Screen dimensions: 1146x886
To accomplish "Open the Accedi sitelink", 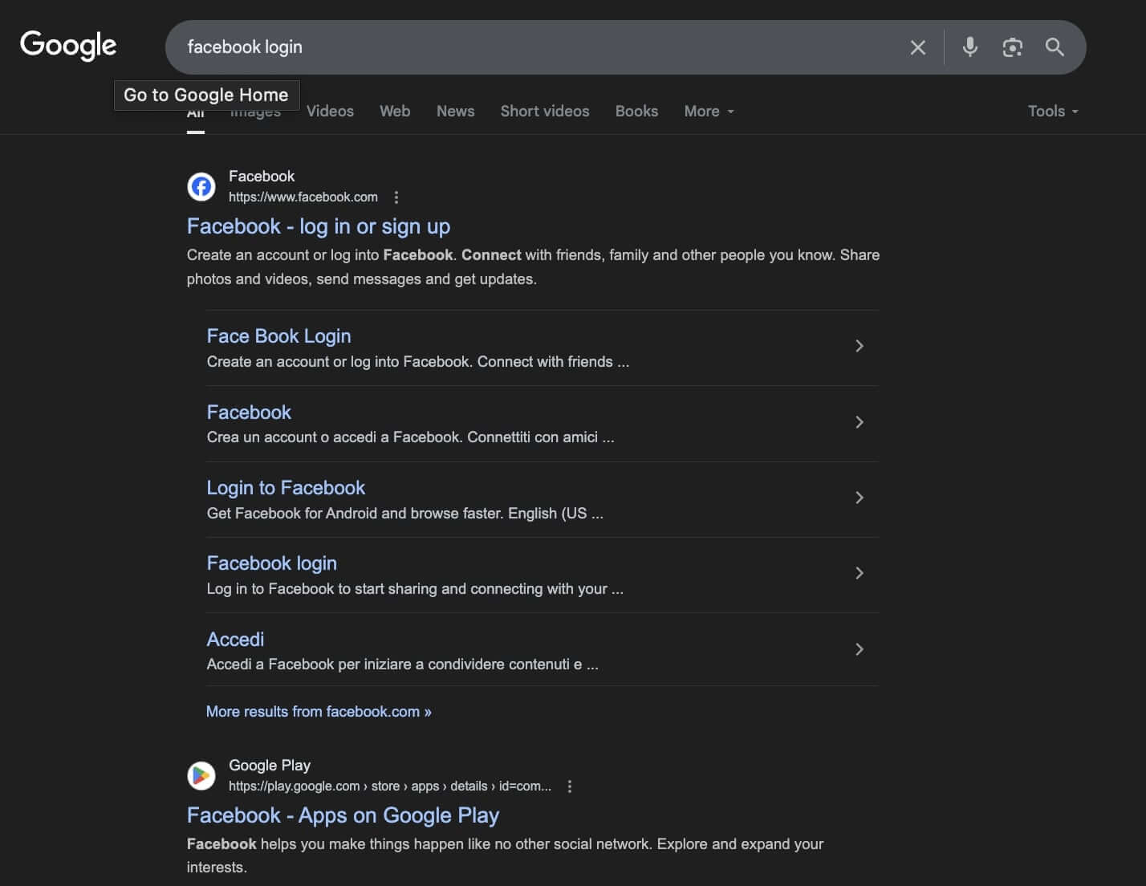I will (235, 640).
